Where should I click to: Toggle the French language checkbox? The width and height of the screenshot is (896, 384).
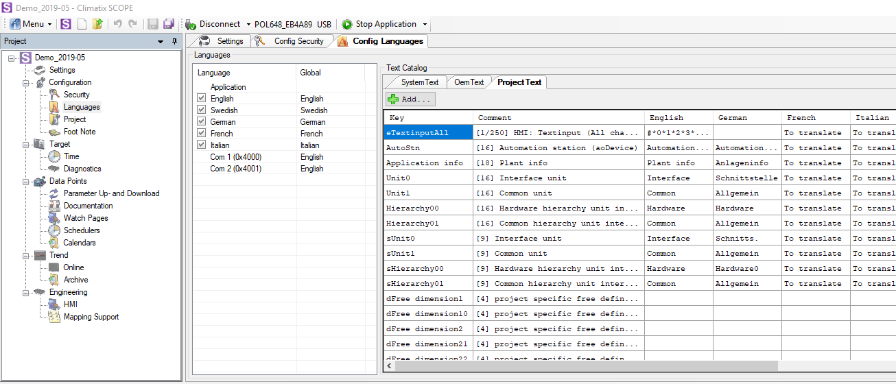201,134
